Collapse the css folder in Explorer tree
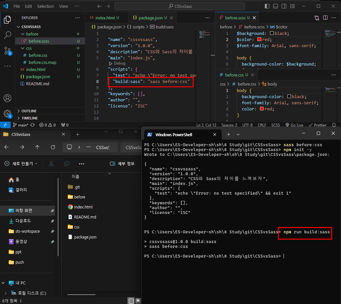341x304 pixels. click(x=22, y=48)
